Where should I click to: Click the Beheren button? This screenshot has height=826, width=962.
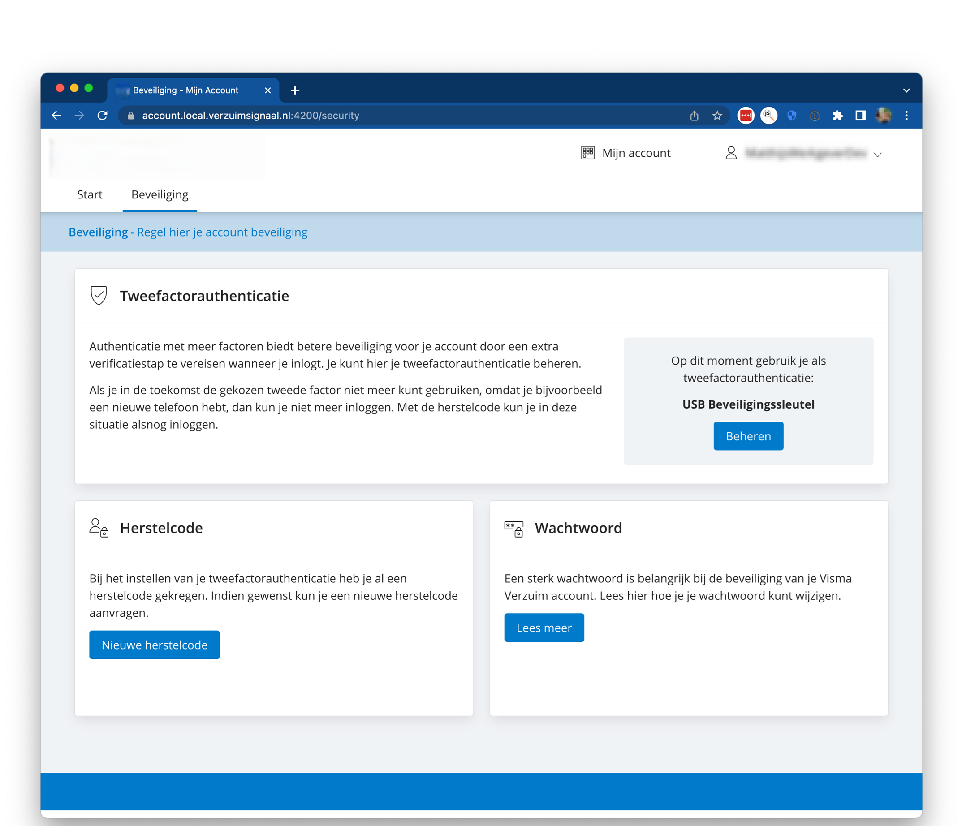(748, 436)
